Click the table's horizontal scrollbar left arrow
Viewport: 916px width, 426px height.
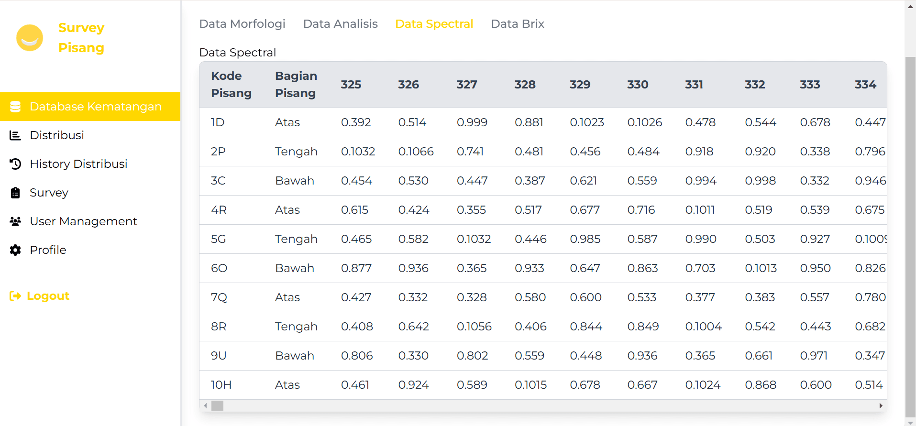coord(205,406)
